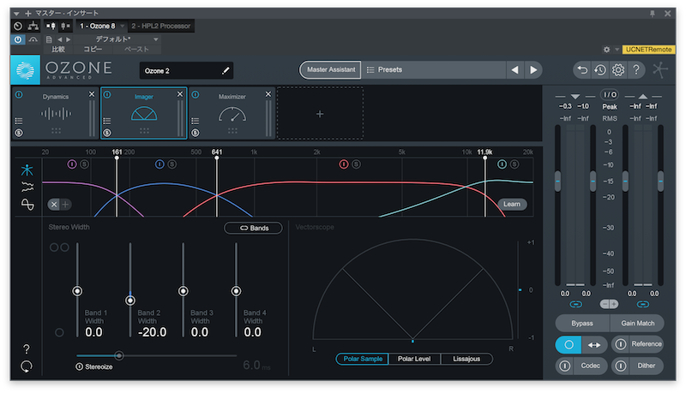Select the HPL2 Processor tab
The width and height of the screenshot is (686, 393).
161,27
